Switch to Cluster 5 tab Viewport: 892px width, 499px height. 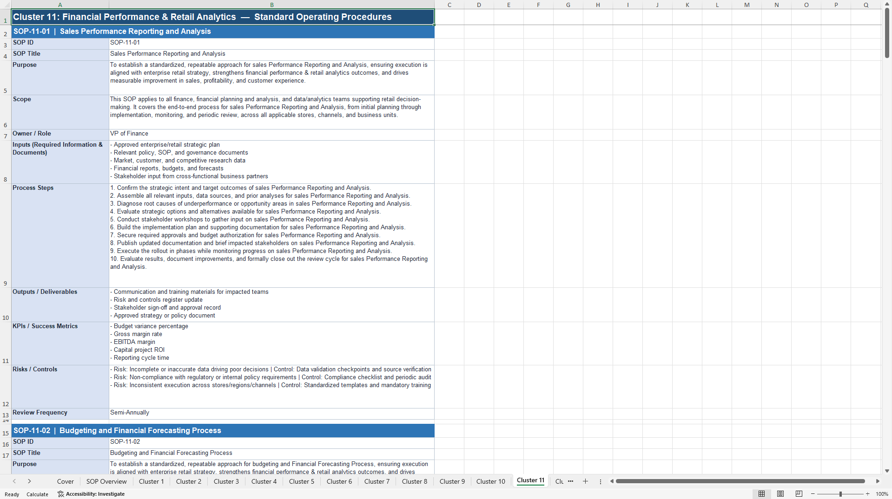[x=302, y=481]
